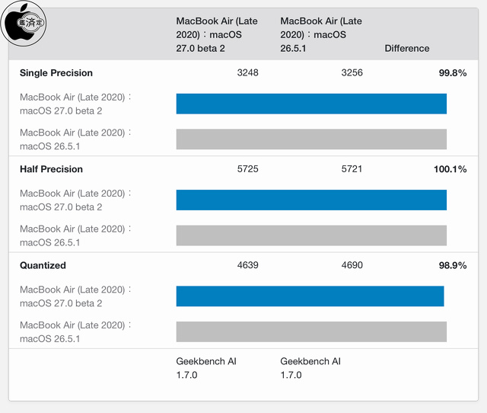Select Half Precision score 5721
Screen dimensions: 487x413
coord(352,168)
